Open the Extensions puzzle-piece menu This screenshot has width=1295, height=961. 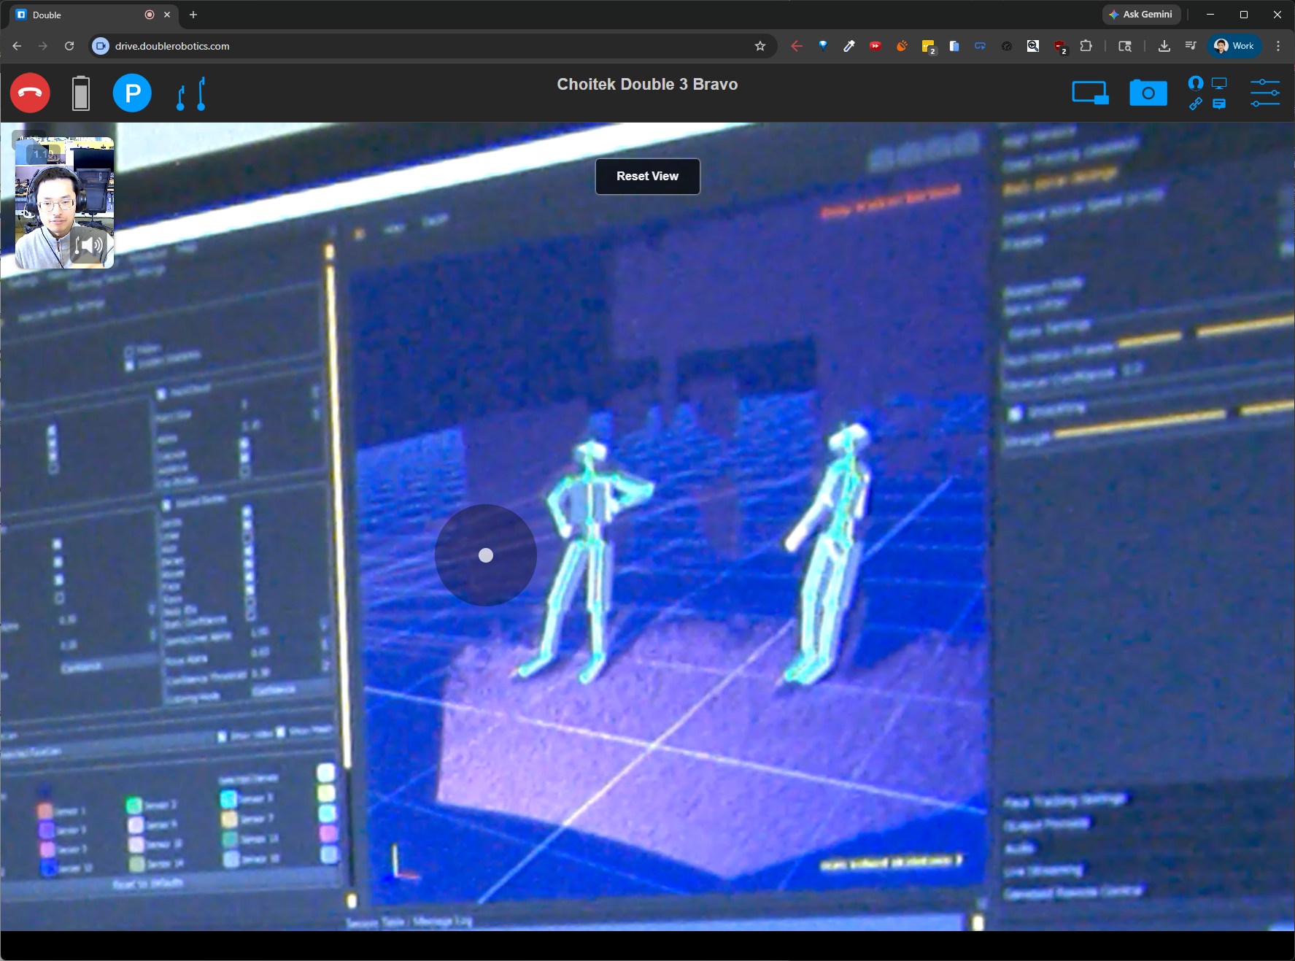(x=1086, y=46)
